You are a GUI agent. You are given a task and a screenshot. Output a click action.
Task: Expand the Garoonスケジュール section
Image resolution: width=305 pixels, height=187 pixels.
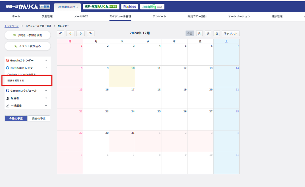coord(27,90)
